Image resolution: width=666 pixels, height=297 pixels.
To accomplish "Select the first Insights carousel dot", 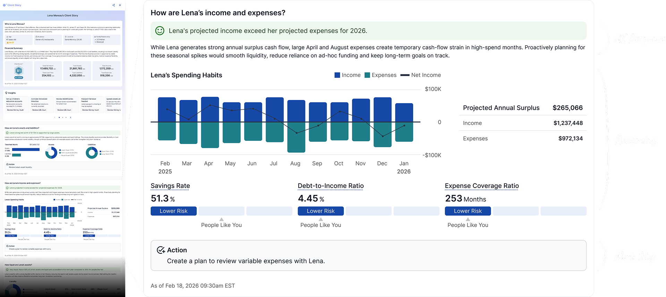I will point(59,117).
